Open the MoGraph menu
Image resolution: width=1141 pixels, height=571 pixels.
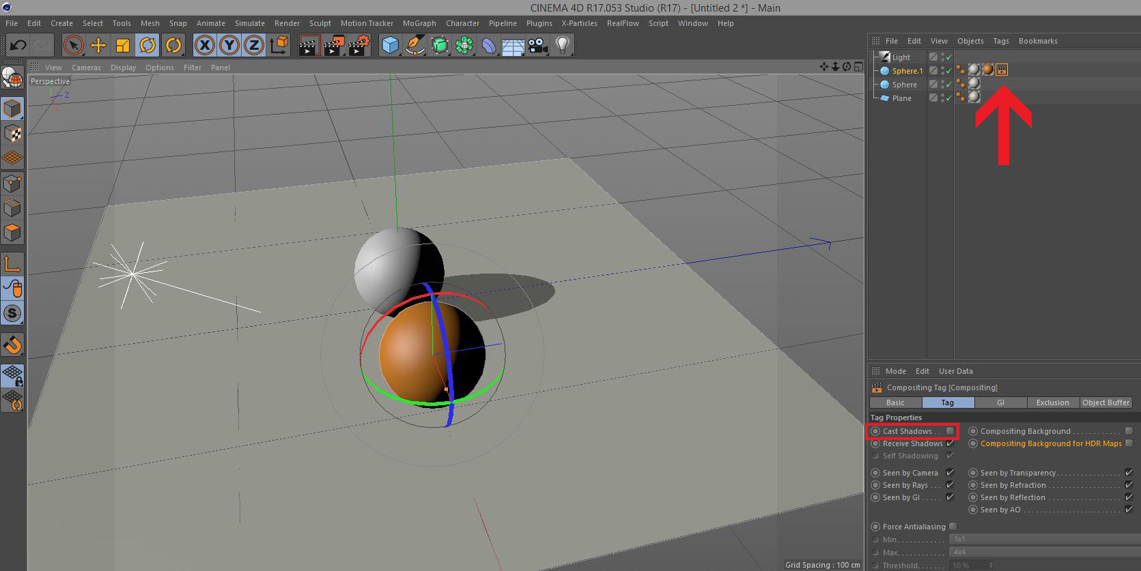click(x=419, y=23)
